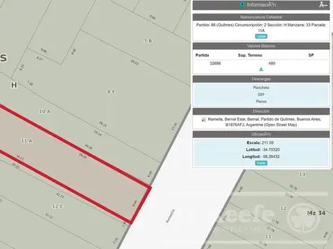Viewport: 333px width, 249px height.
Task: Click the section H label on the map
Action: coord(14,85)
